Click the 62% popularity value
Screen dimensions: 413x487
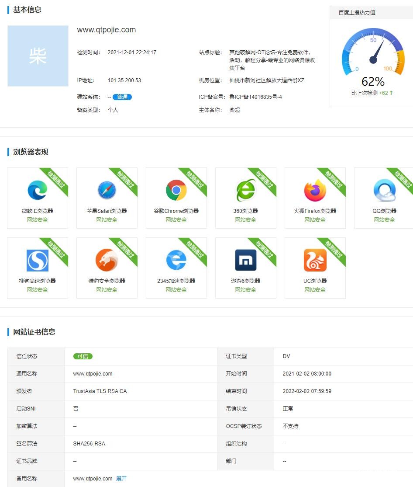[x=373, y=82]
